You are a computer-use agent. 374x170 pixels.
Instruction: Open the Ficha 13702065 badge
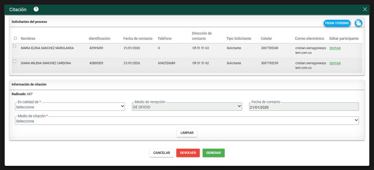[337, 23]
